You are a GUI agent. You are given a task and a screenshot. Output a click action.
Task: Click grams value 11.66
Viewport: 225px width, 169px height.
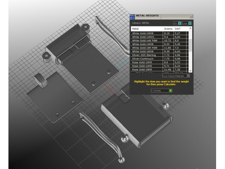coord(167,48)
